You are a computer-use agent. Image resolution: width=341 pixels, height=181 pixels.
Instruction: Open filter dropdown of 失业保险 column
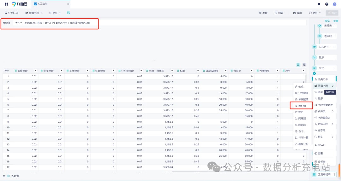click(62, 71)
